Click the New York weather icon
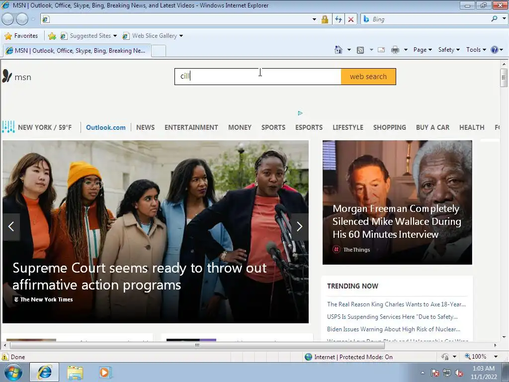This screenshot has height=382, width=509. click(x=8, y=127)
